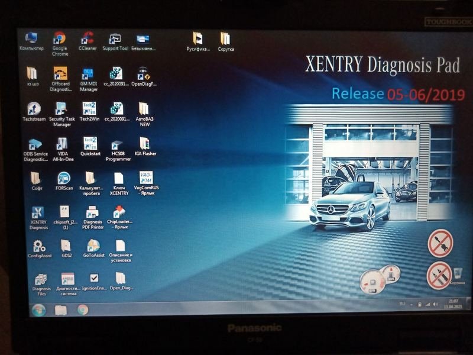The image size is (473, 355).
Task: Click the Diagnosis PDF Printer icon
Action: point(92,213)
